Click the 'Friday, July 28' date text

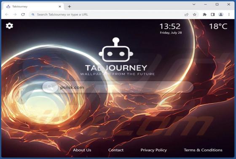(171, 33)
